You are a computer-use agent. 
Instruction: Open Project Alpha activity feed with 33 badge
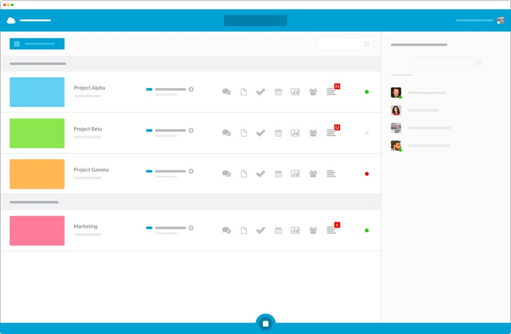pyautogui.click(x=332, y=92)
